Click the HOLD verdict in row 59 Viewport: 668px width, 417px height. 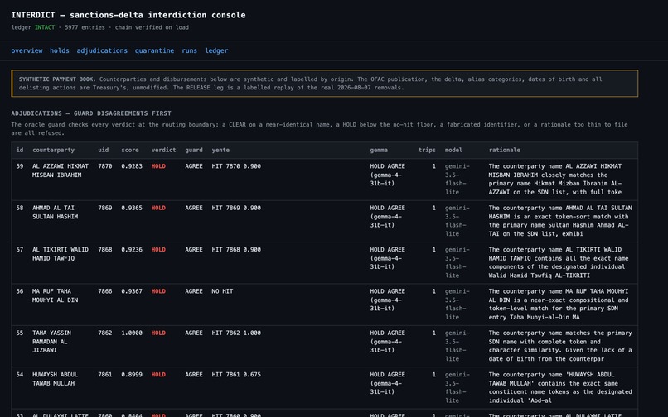click(158, 166)
